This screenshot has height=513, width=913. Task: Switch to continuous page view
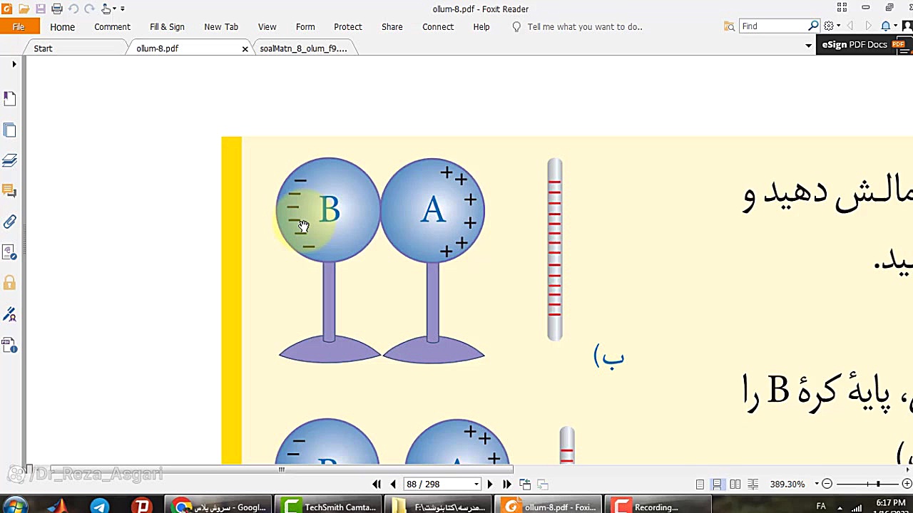pos(717,484)
